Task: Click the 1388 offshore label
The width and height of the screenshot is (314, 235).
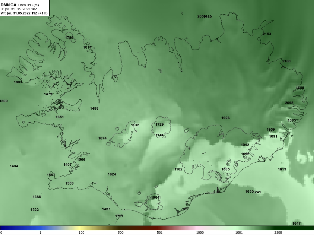Action: 37,197
